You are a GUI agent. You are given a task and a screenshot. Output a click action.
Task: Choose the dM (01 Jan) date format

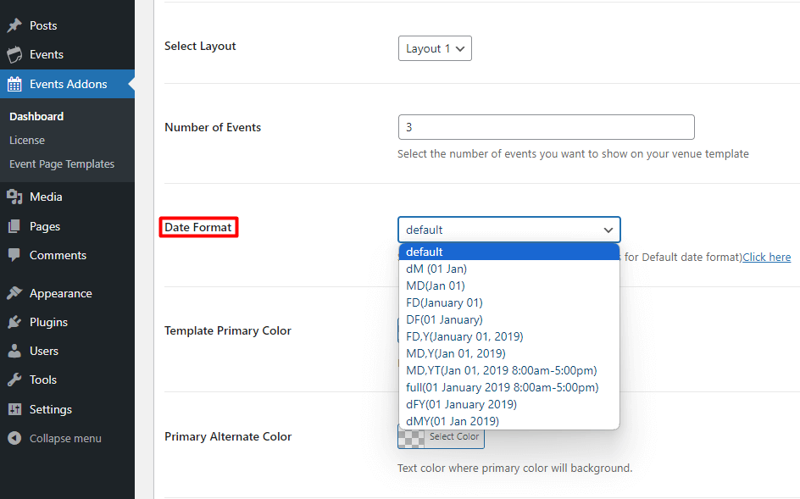pyautogui.click(x=436, y=269)
